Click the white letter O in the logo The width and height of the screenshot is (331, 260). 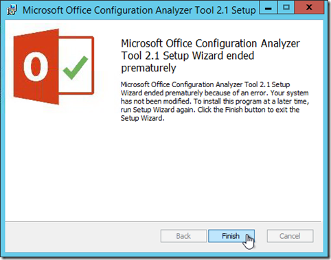coord(36,67)
